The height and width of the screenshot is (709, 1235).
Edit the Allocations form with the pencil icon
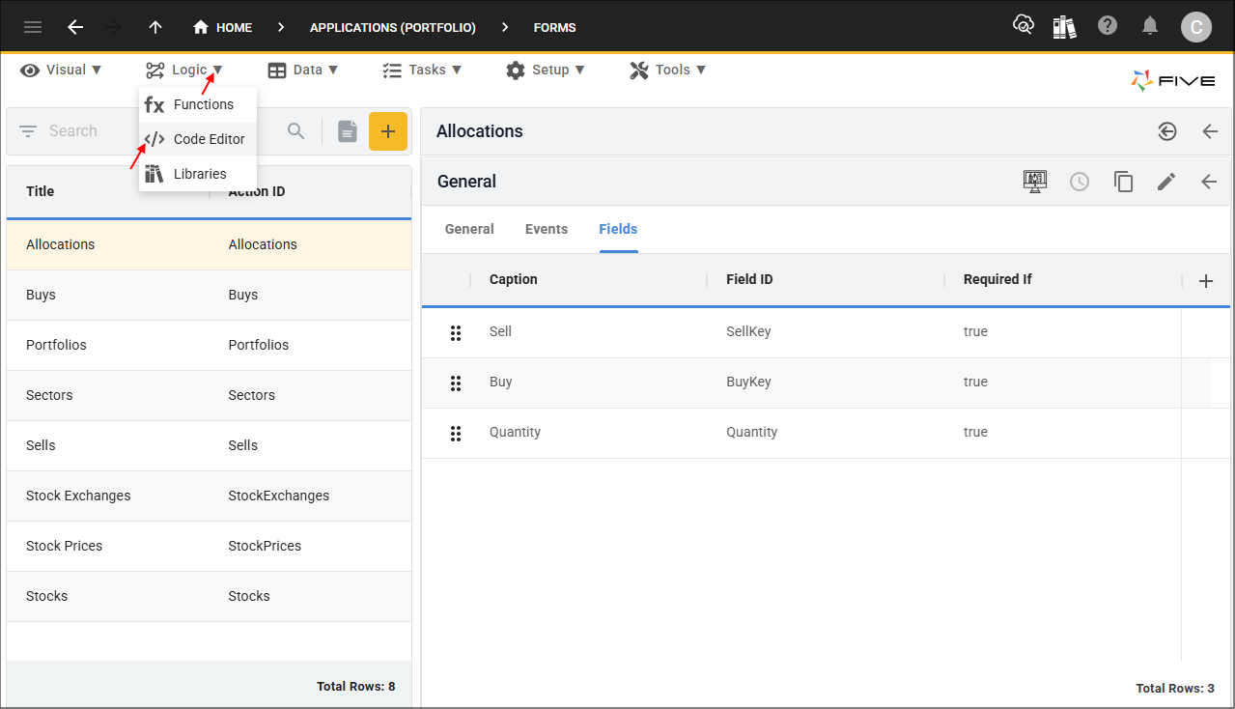point(1166,181)
